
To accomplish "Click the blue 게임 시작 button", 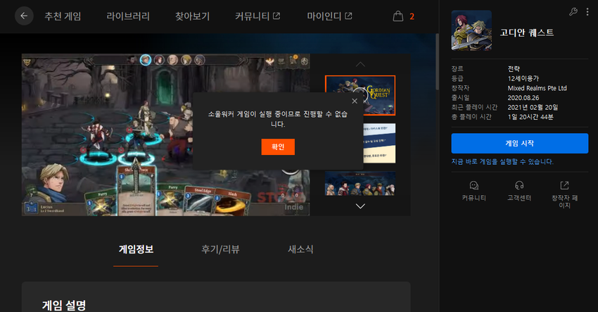I will pyautogui.click(x=519, y=143).
